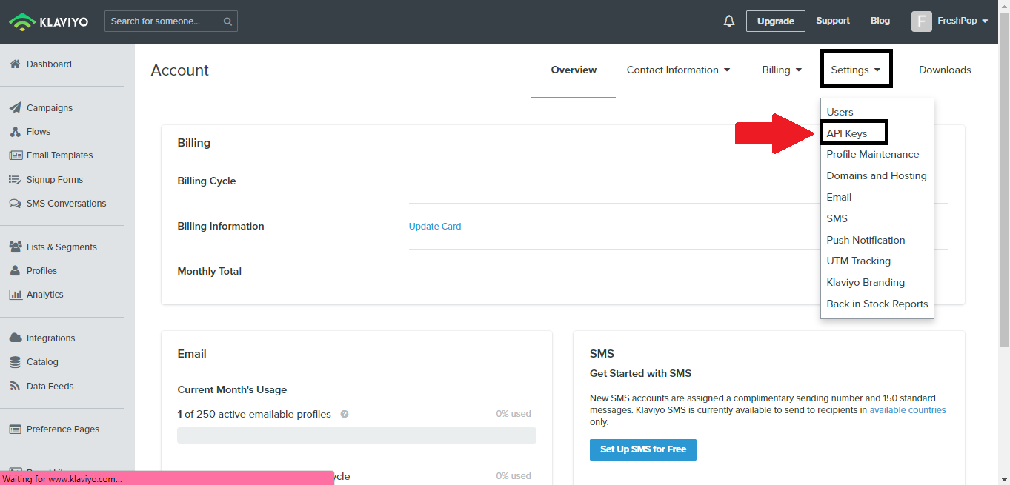Open the Billing dropdown tab

782,70
